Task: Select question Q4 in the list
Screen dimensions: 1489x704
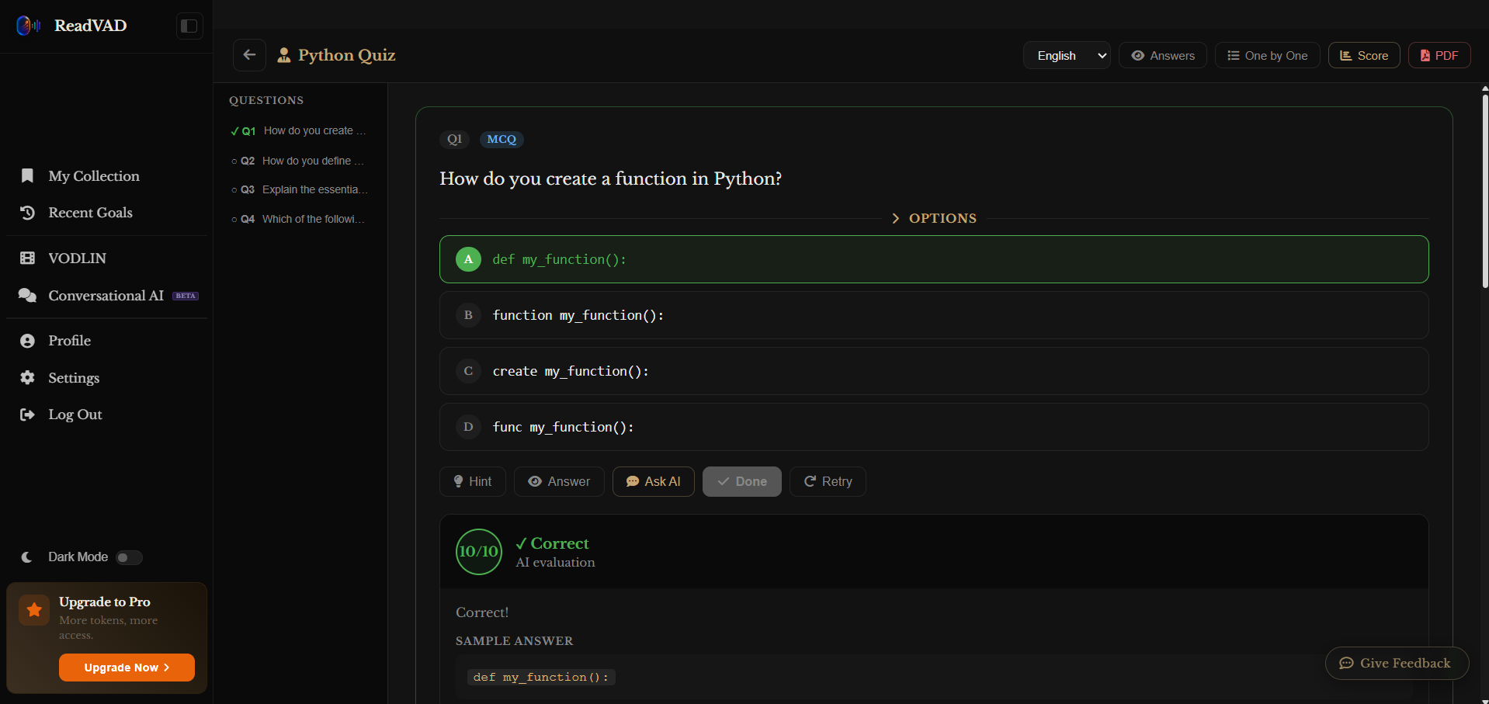Action: (x=300, y=219)
